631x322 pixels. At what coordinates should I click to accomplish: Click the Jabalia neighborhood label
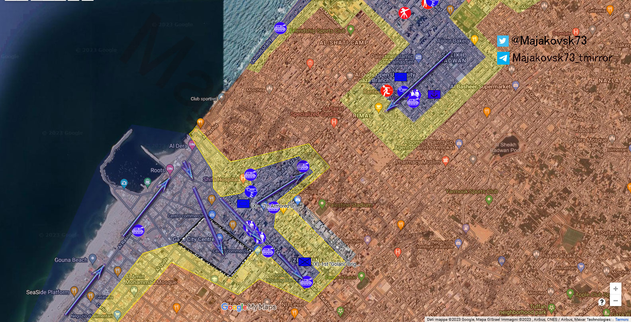(x=585, y=130)
